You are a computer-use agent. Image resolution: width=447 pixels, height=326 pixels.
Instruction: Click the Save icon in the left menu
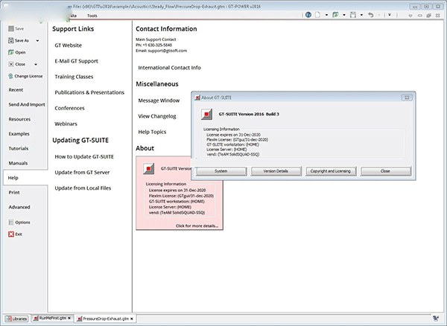[x=11, y=28]
